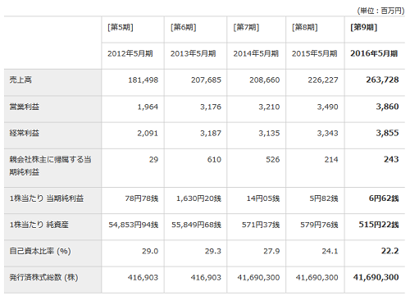Click the per-share earnings 78円78銭
The width and height of the screenshot is (410, 296).
pos(142,198)
